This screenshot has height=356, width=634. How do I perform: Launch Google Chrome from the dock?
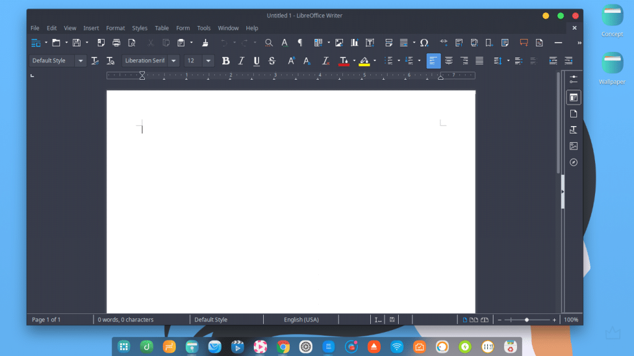click(x=283, y=347)
